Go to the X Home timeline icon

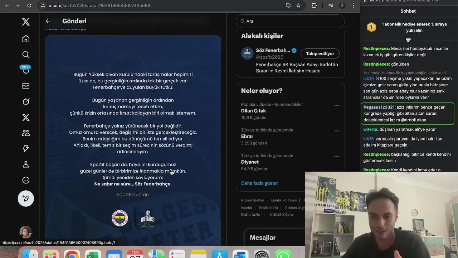tap(26, 39)
